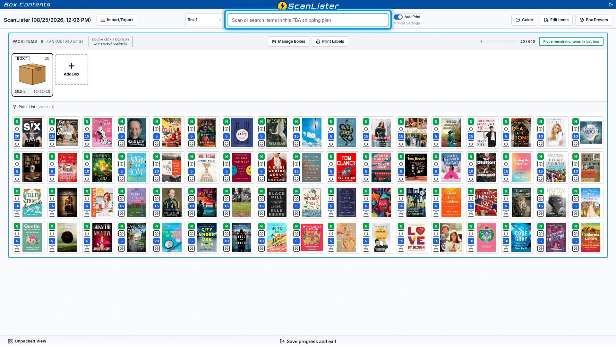Switch to Unpacked View
Image resolution: width=616 pixels, height=347 pixels.
point(27,341)
